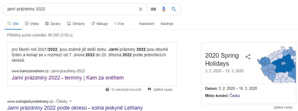Open the Nástroje search tools
Image resolution: width=298 pixels, height=111 pixels.
click(x=167, y=24)
